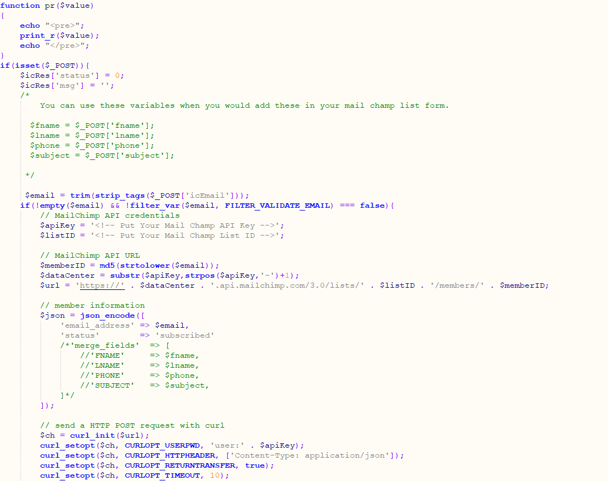This screenshot has height=481, width=608.
Task: Click the FILTER_VALIDATE_EMAIL constant
Action: [x=279, y=206]
